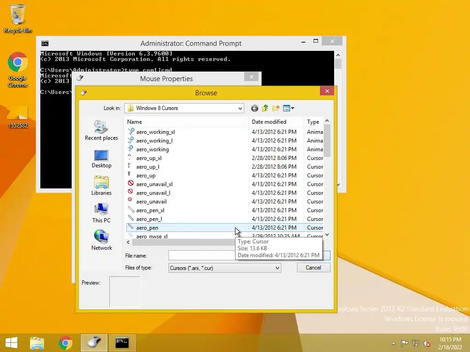Select the aero_working_l cursor file
The width and height of the screenshot is (470, 352).
(x=154, y=141)
